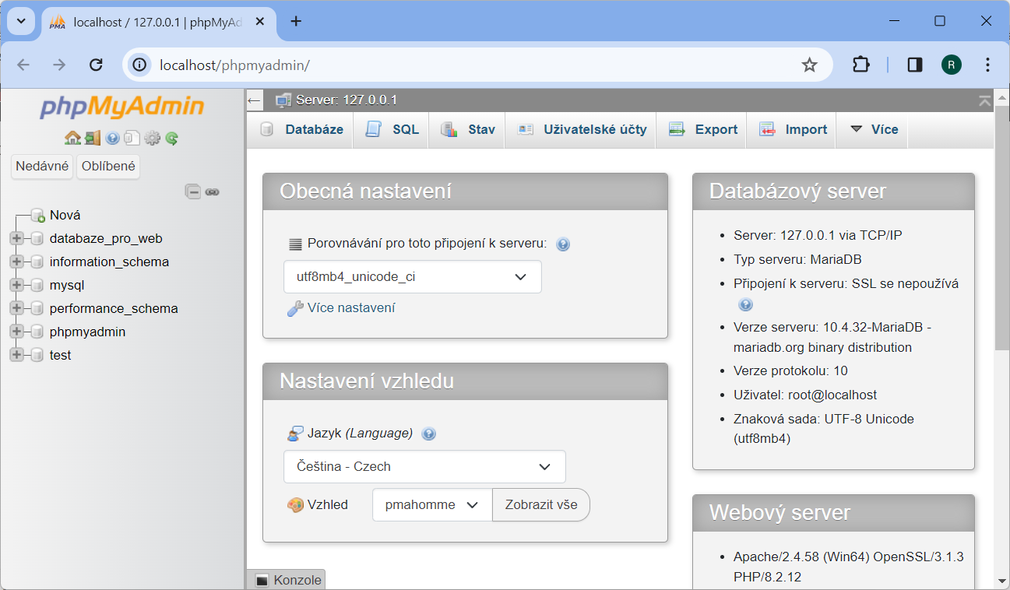The image size is (1010, 590).
Task: Open navigation panel settings gear icon
Action: coord(152,138)
